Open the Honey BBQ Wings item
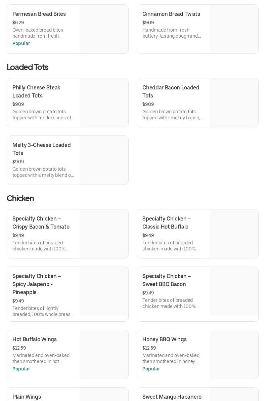Image resolution: width=270 pixels, height=401 pixels. 164,339
